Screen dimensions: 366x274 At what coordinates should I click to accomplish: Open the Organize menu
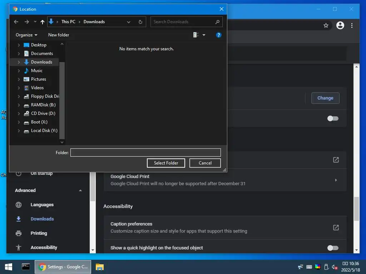click(x=26, y=35)
